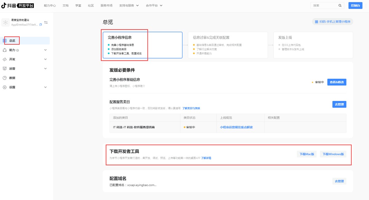Click the search input field
The width and height of the screenshot is (369, 200).
(324, 6)
